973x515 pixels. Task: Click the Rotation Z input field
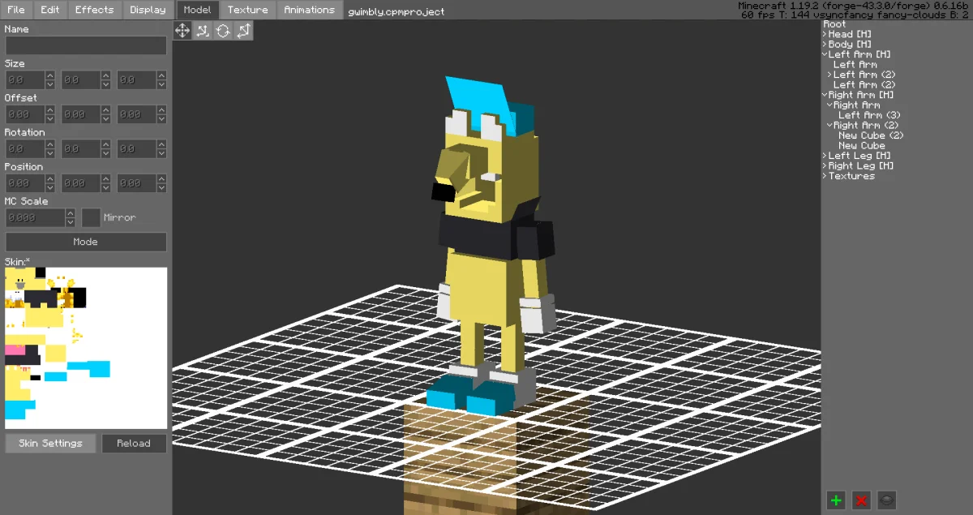point(137,149)
